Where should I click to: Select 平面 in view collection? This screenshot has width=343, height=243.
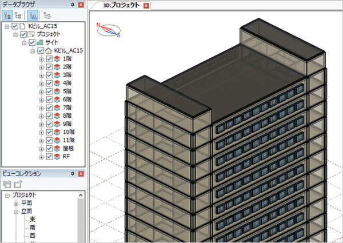[x=26, y=203]
